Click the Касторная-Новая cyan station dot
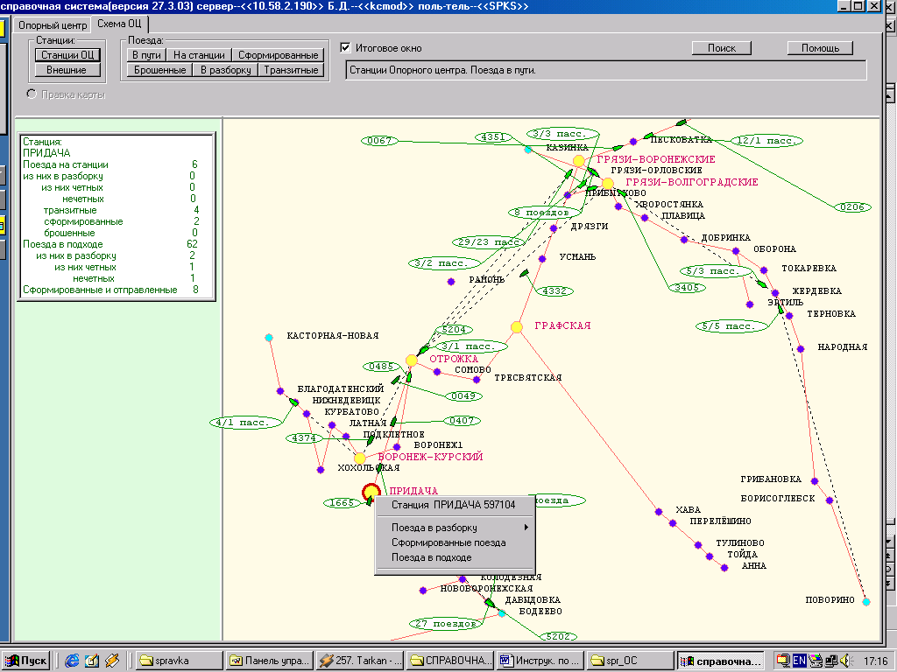This screenshot has height=672, width=897. [269, 338]
